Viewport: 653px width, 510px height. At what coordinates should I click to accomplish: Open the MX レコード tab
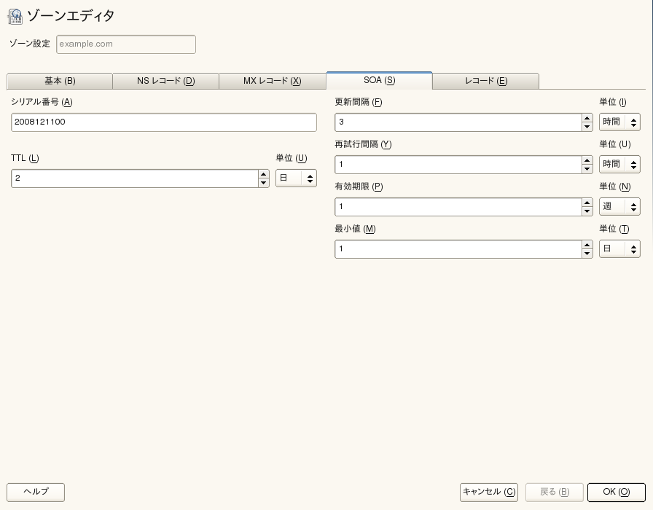pos(272,81)
